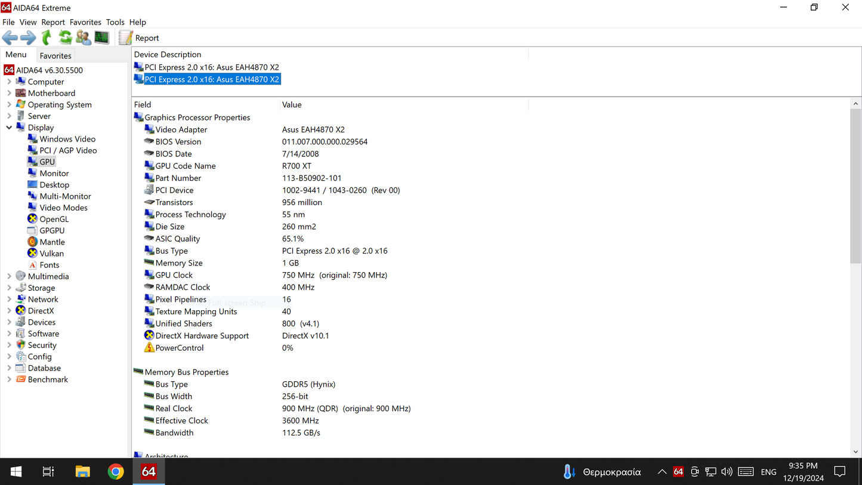
Task: Expand the Storage tree node
Action: [x=9, y=288]
